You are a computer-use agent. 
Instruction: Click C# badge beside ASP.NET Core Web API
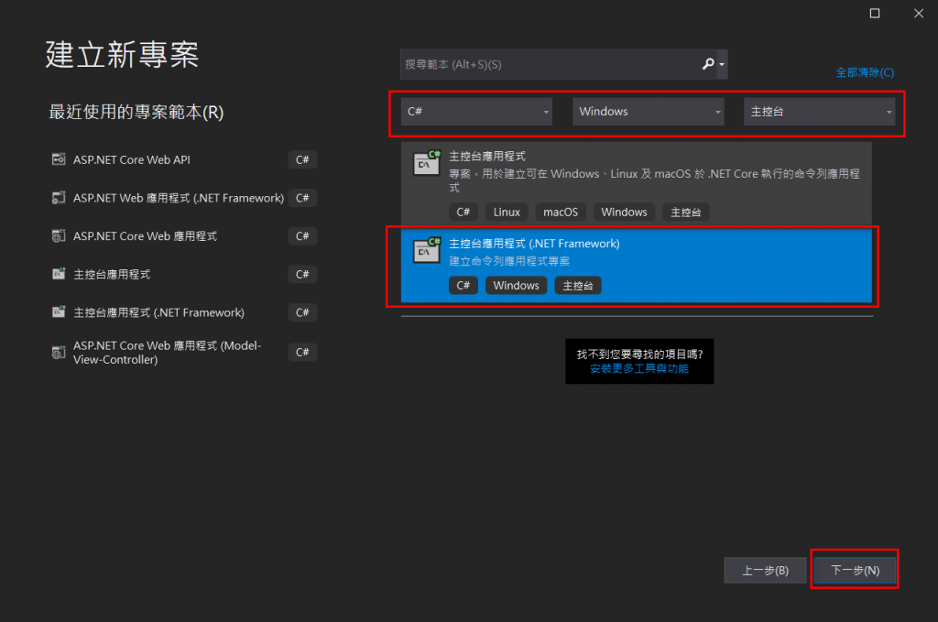pyautogui.click(x=302, y=159)
